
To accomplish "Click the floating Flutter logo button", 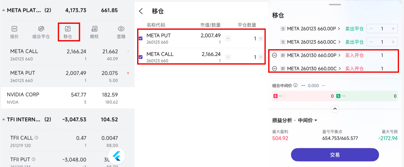I will [x=117, y=156].
